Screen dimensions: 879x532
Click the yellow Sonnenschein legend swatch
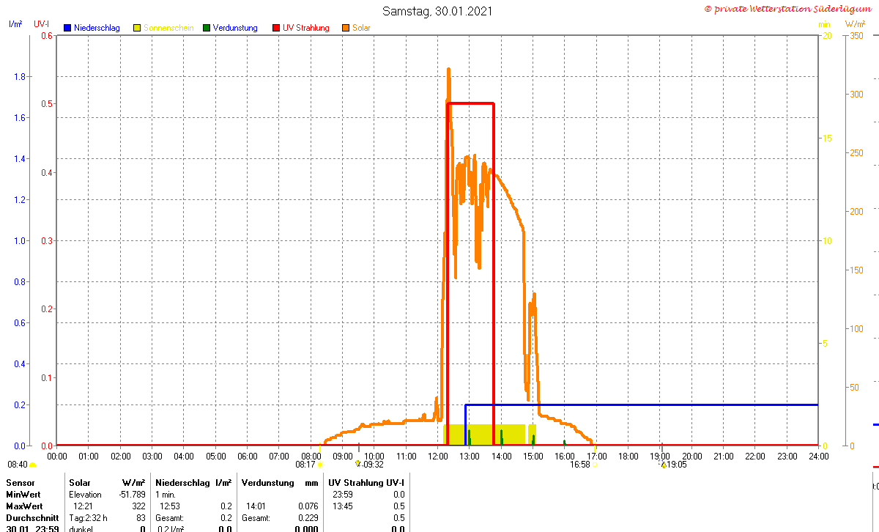[x=137, y=28]
